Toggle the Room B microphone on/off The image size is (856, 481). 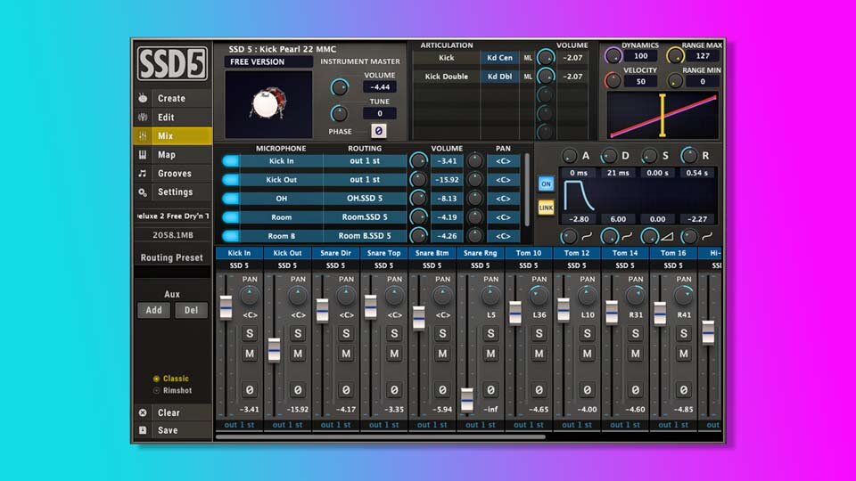(x=230, y=236)
